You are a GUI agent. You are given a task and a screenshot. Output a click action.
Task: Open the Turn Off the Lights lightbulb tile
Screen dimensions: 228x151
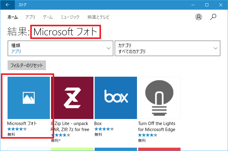159,98
